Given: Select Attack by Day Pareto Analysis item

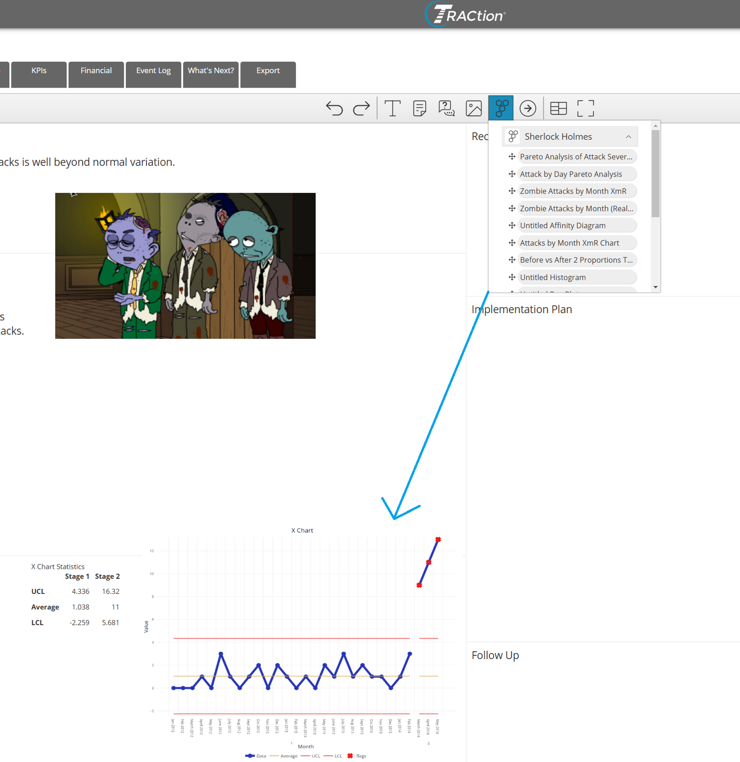Looking at the screenshot, I should click(x=577, y=174).
